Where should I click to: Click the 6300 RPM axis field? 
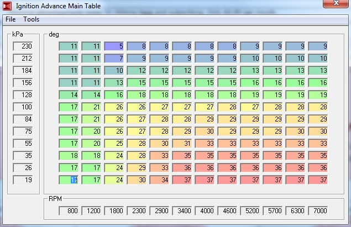click(x=295, y=210)
